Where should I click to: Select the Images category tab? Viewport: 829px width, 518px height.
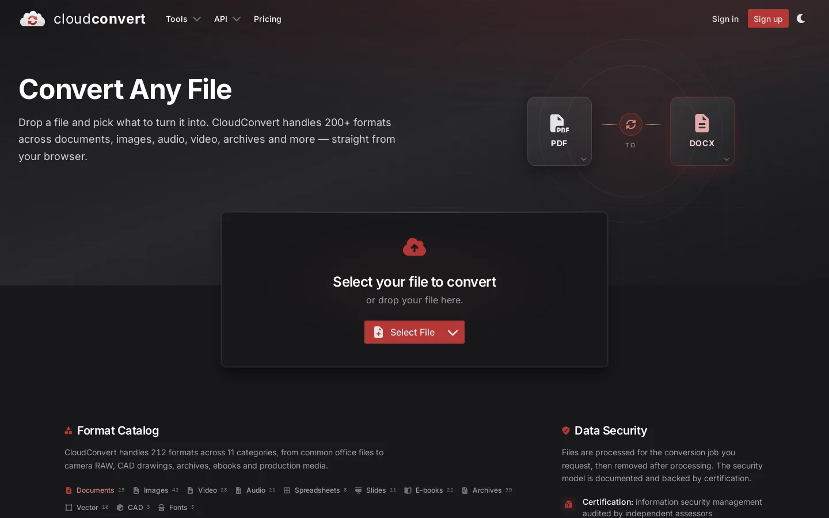pos(155,490)
